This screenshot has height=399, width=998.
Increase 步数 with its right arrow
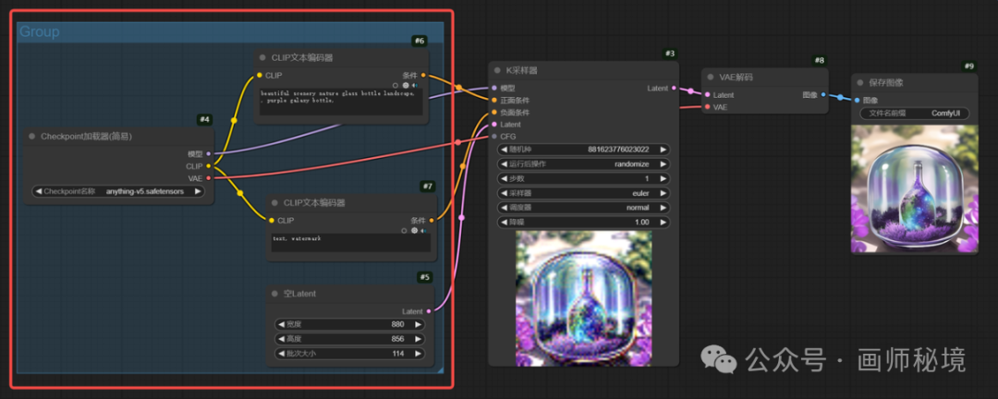click(663, 178)
